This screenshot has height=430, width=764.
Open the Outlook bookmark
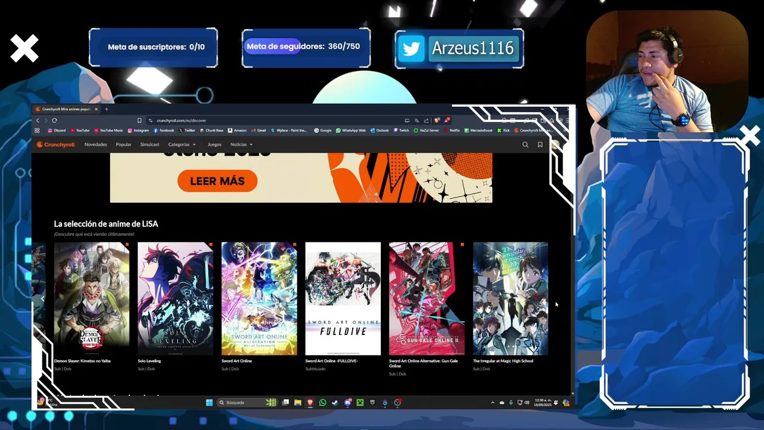coord(380,130)
